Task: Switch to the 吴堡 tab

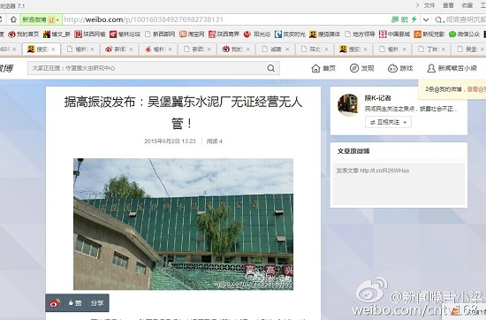Action: coord(467,49)
